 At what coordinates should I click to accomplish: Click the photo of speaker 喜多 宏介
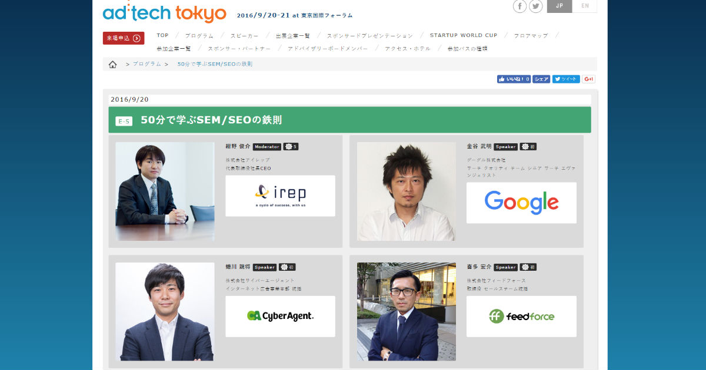point(406,311)
